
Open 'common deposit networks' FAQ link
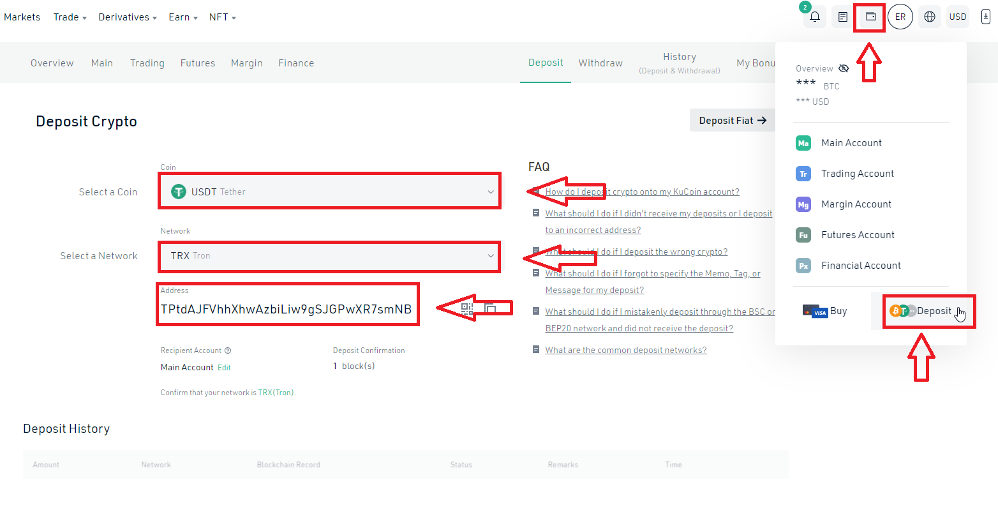point(626,350)
